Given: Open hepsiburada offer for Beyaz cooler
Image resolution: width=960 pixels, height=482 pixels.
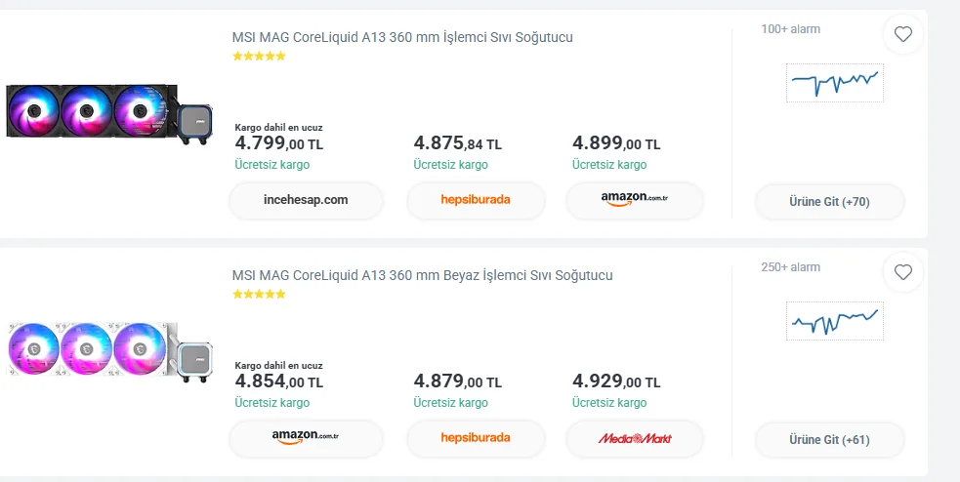Looking at the screenshot, I should pos(476,438).
